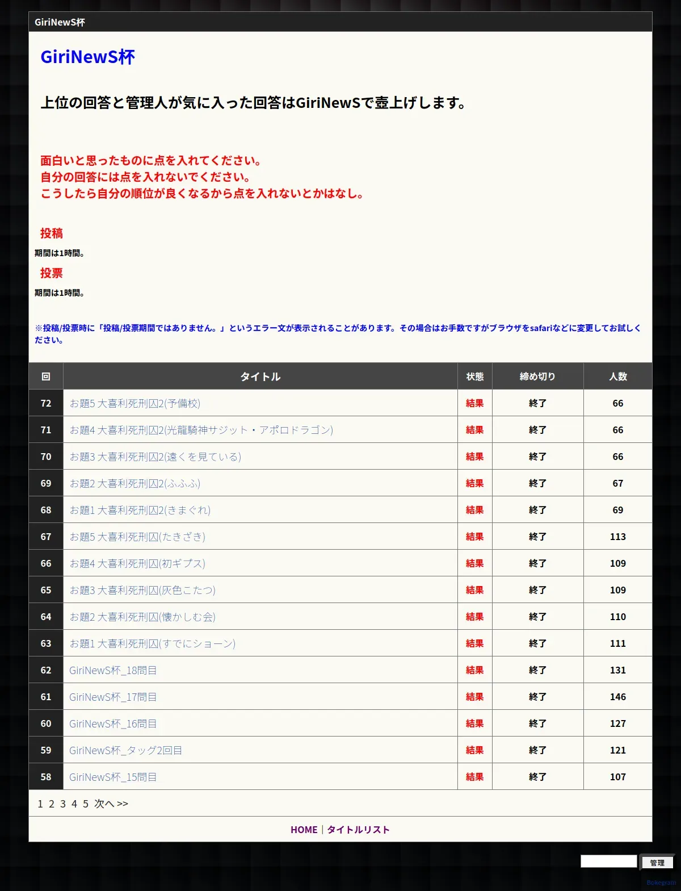Open お題2 大喜利死刑囚(懐かしむ会) title
Screen dimensions: 681x891
142,617
